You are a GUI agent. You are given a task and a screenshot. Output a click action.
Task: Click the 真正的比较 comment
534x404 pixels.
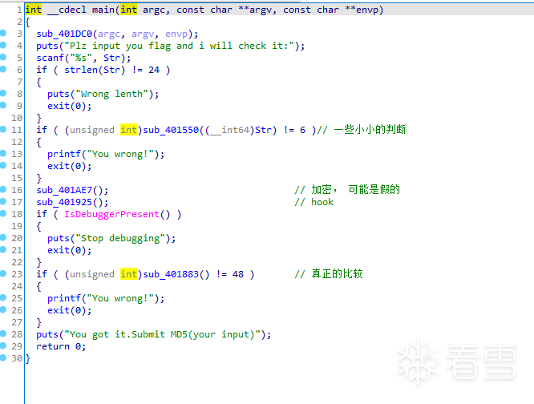(x=329, y=274)
